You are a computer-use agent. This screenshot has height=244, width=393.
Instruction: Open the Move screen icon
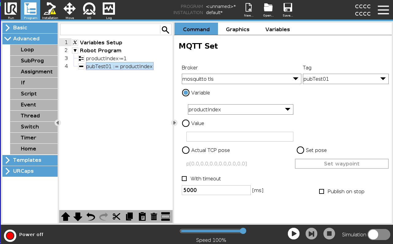(70, 10)
